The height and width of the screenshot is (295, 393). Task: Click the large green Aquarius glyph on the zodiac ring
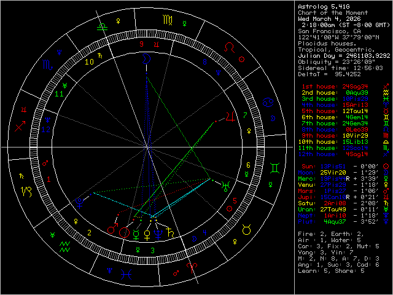pos(64,247)
